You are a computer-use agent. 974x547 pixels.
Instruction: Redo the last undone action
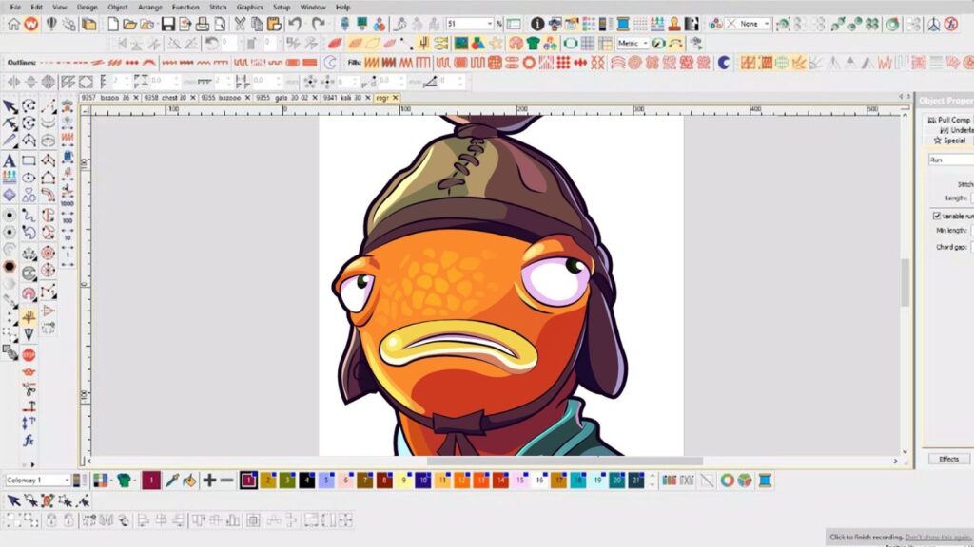(318, 24)
